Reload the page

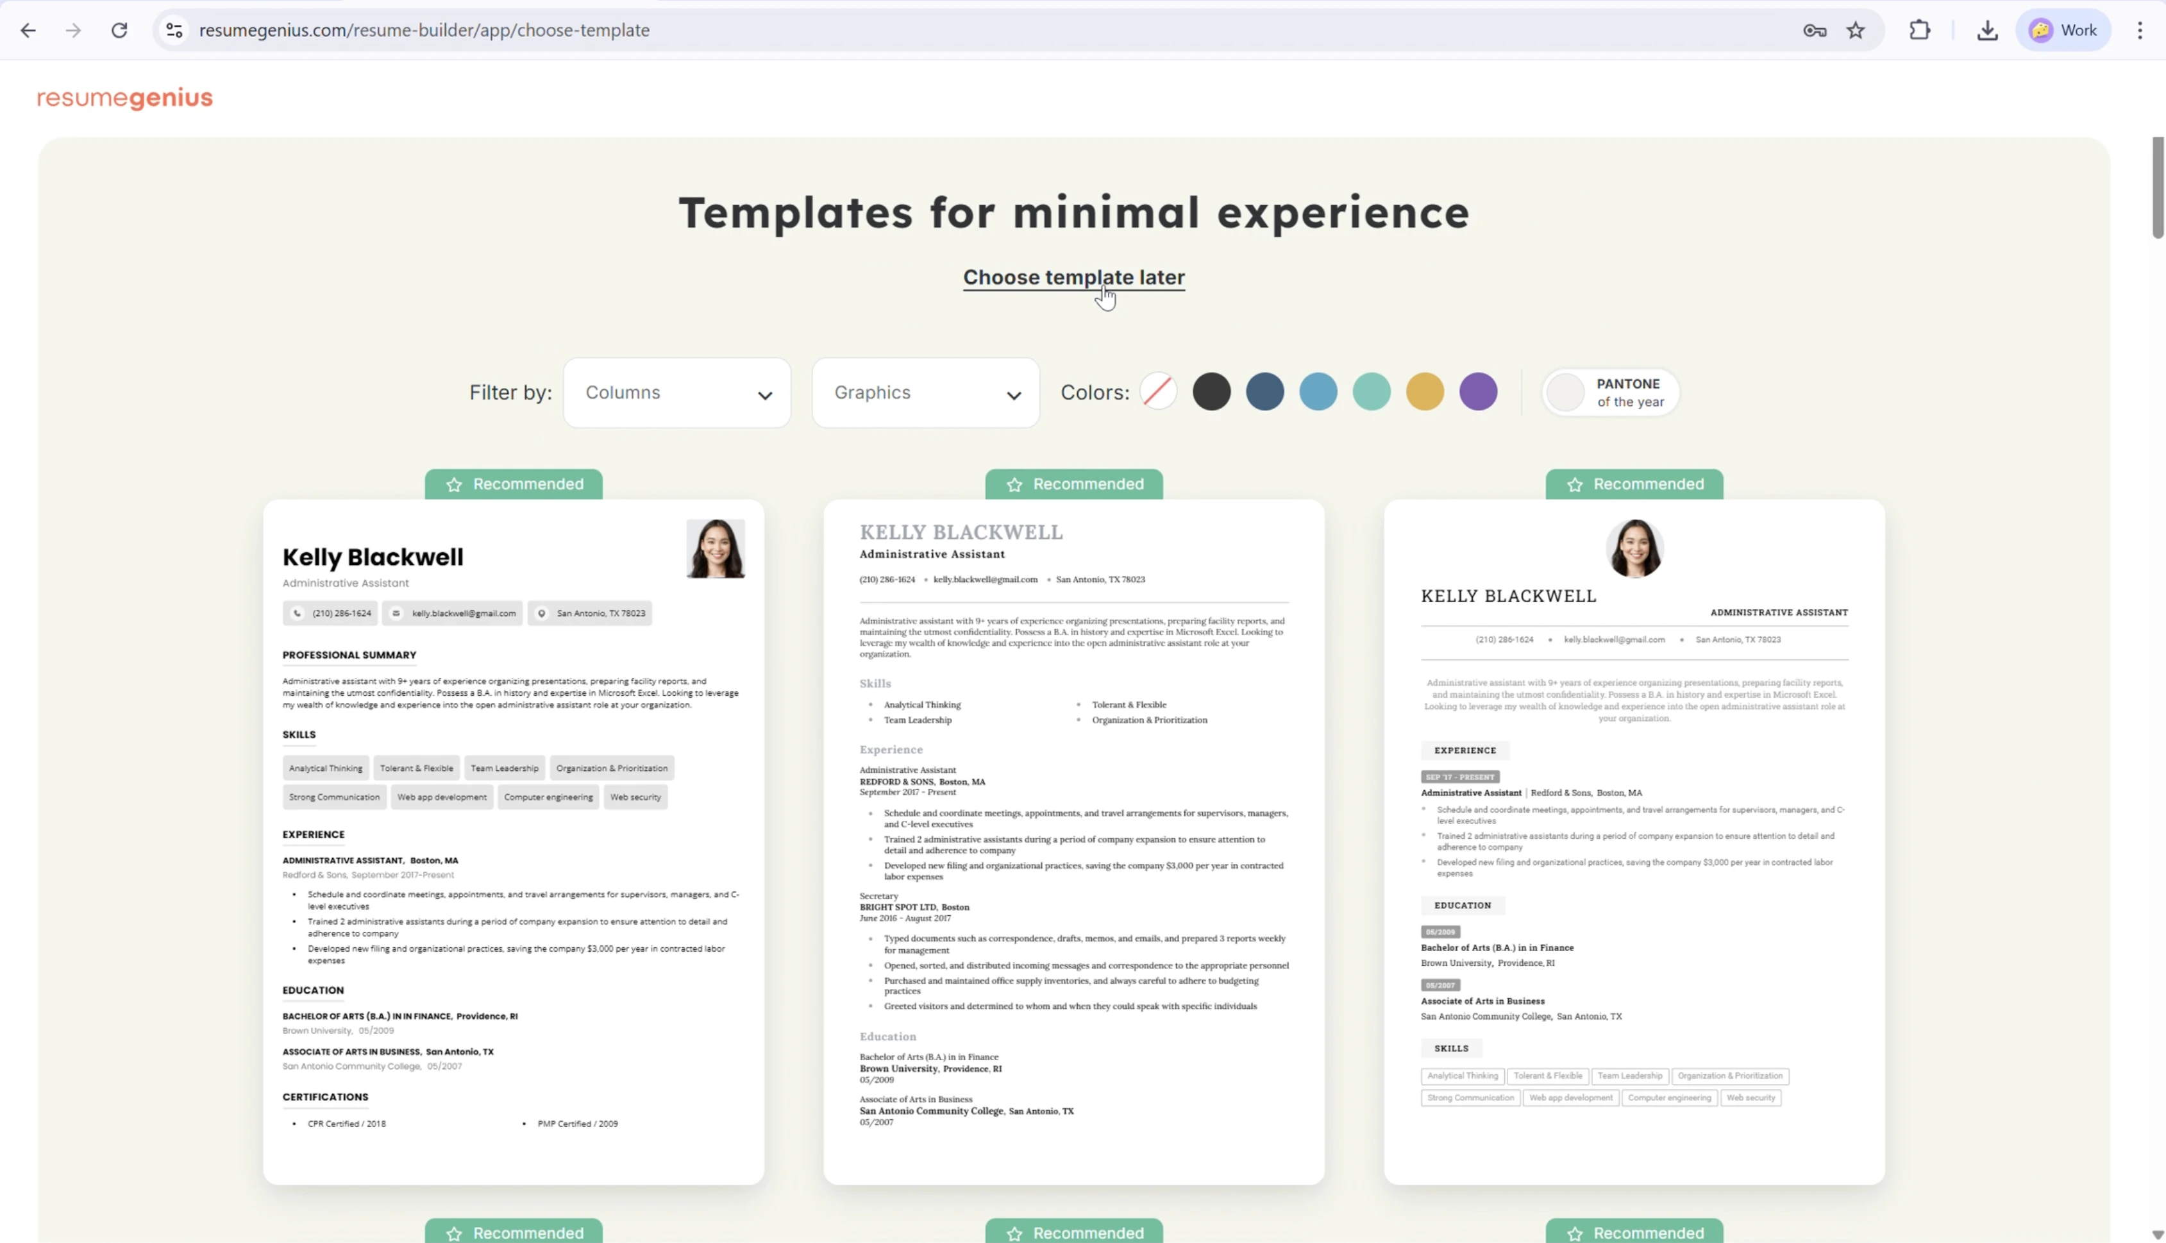119,31
